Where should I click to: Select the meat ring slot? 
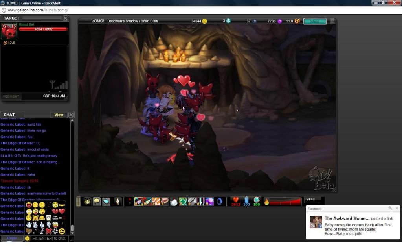(x=165, y=201)
